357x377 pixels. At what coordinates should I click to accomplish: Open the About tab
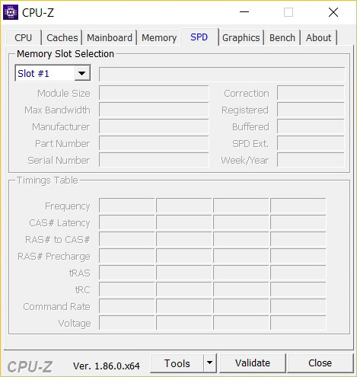pyautogui.click(x=319, y=38)
